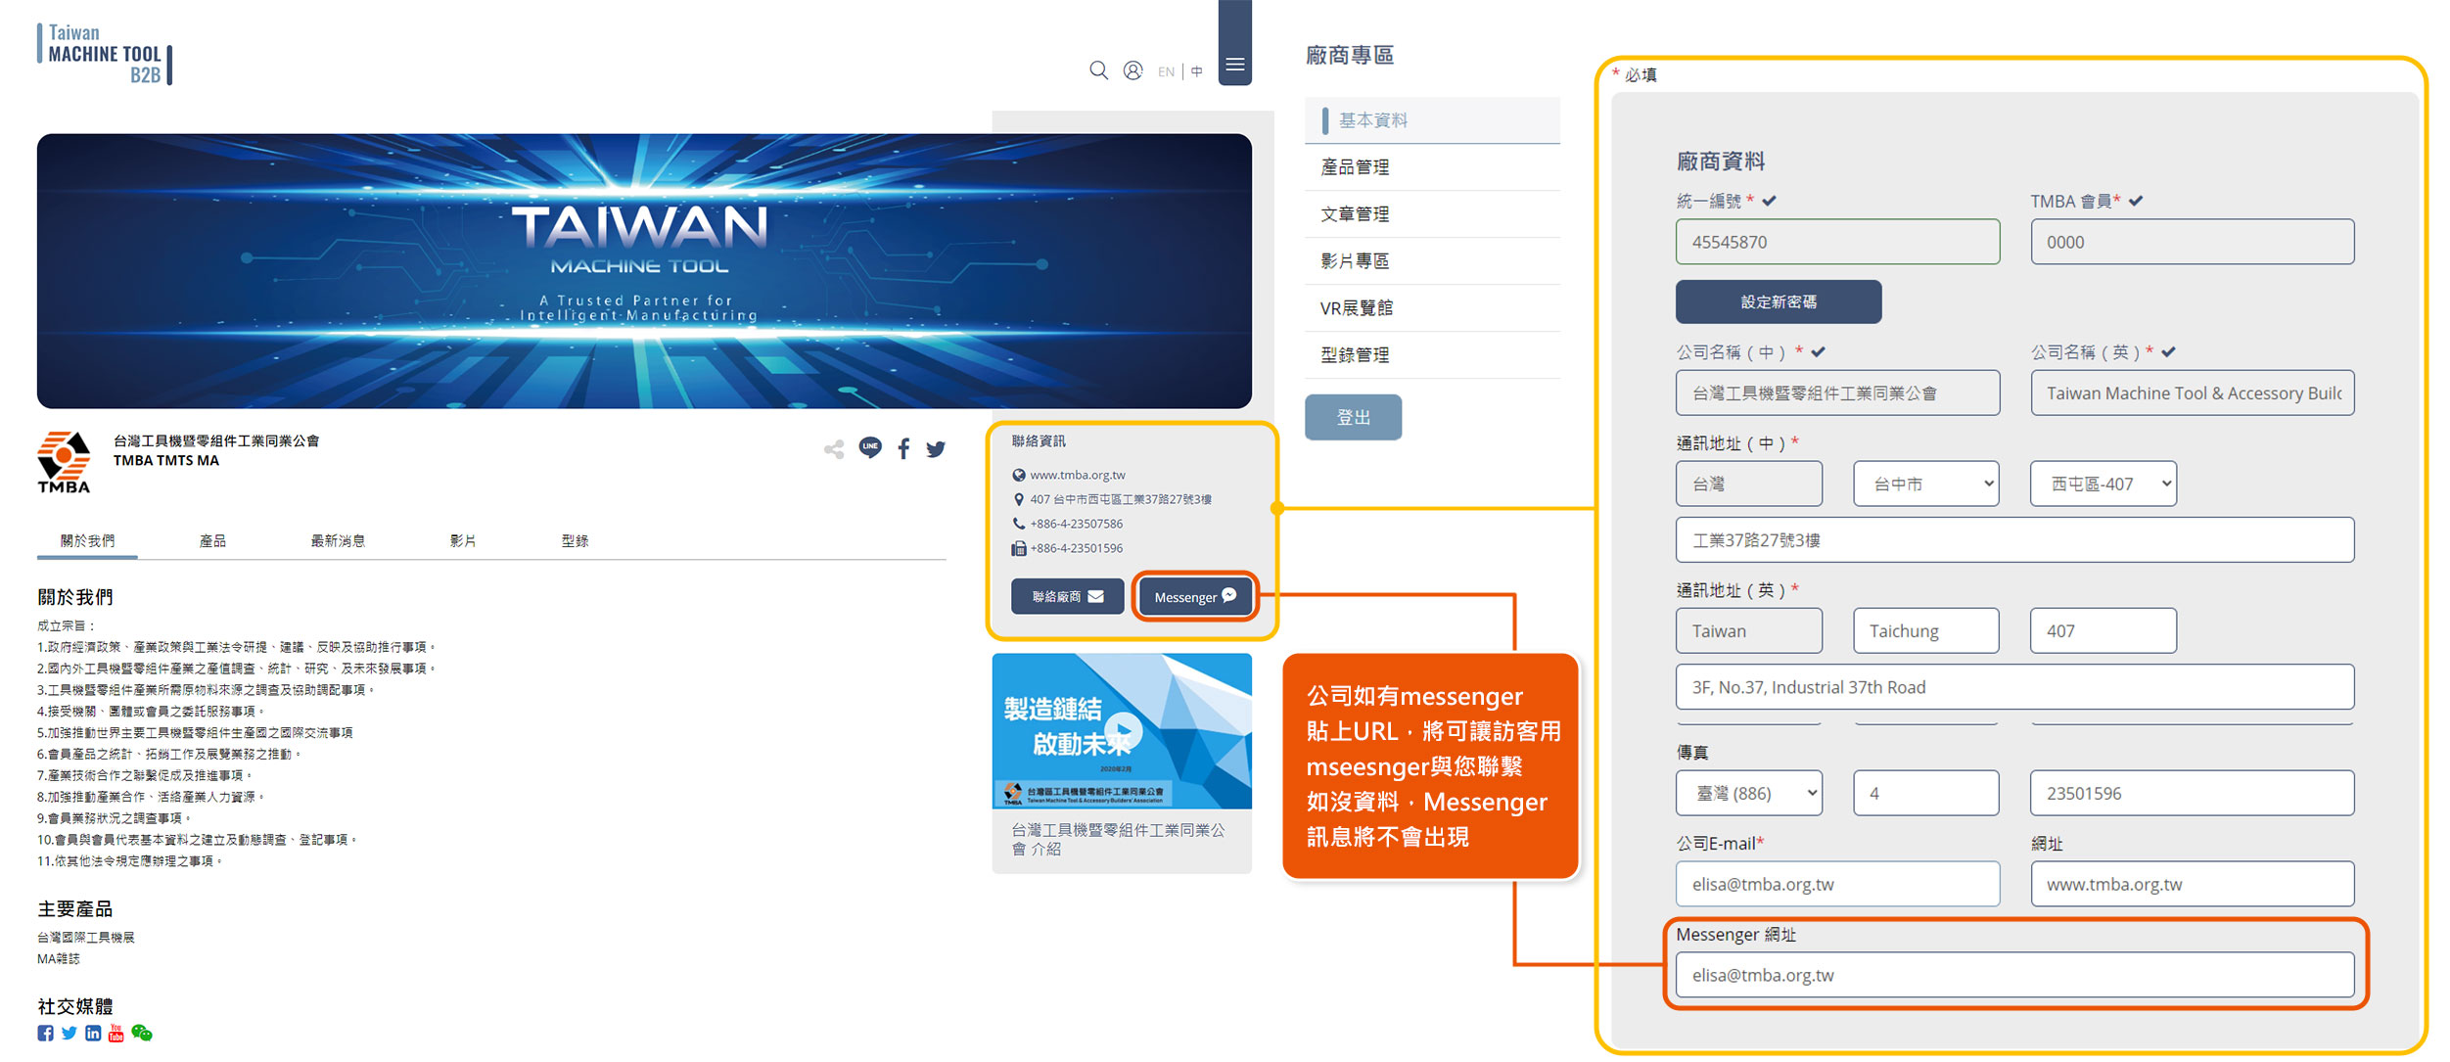Focus the fax area code field 4
Image resolution: width=2450 pixels, height=1062 pixels.
pyautogui.click(x=1925, y=793)
